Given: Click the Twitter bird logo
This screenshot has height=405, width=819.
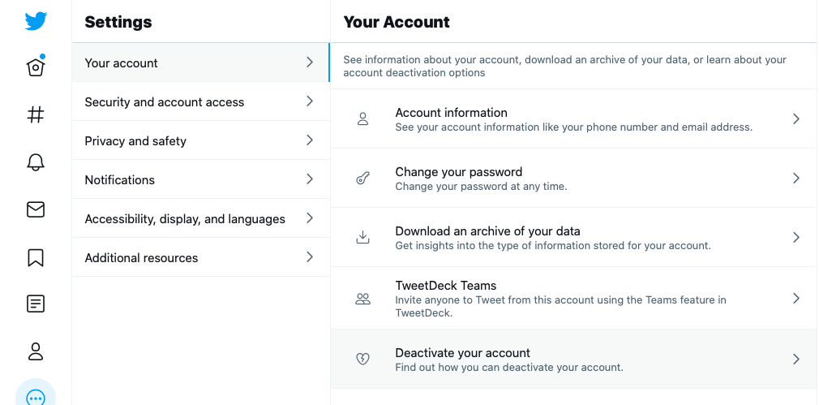Looking at the screenshot, I should click(x=36, y=21).
